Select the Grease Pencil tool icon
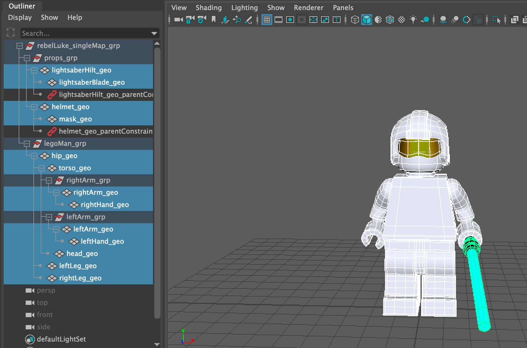This screenshot has width=527, height=348. point(249,20)
